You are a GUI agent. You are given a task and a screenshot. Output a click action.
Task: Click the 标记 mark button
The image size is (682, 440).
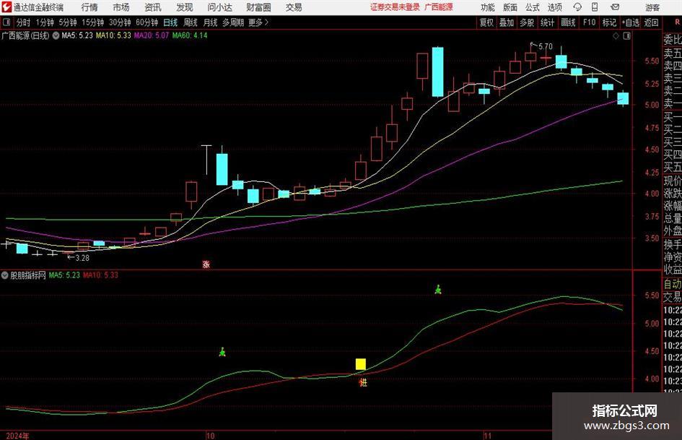click(609, 22)
